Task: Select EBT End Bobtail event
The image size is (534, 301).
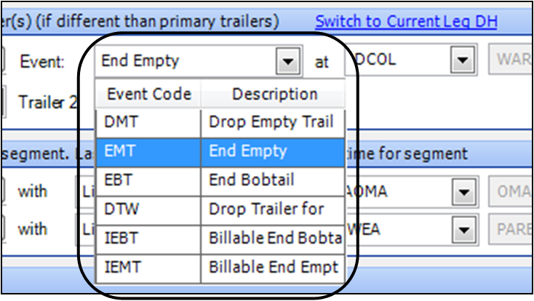Action: click(x=219, y=181)
